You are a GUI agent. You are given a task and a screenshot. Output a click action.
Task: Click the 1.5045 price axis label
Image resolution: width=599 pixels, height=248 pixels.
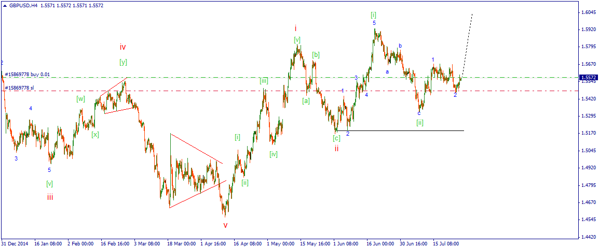(588, 151)
